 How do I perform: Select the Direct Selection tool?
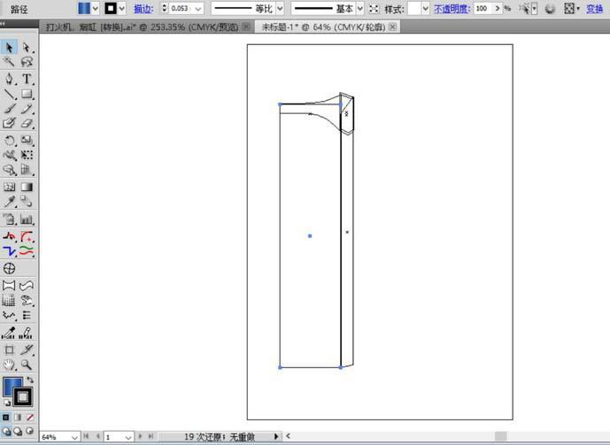coord(27,47)
